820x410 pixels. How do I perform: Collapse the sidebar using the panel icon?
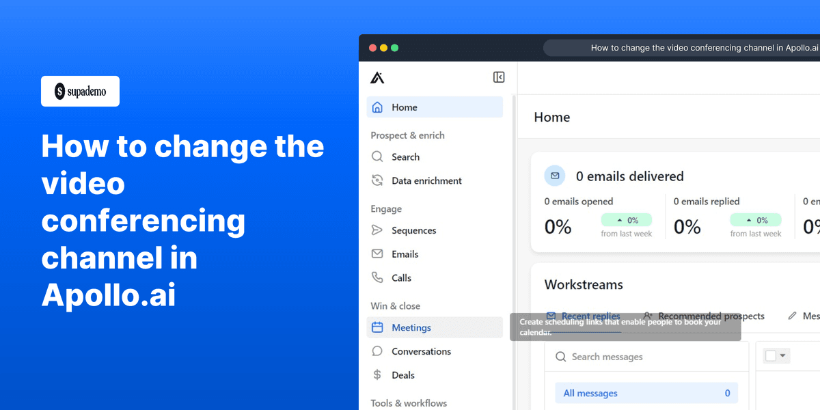point(499,77)
